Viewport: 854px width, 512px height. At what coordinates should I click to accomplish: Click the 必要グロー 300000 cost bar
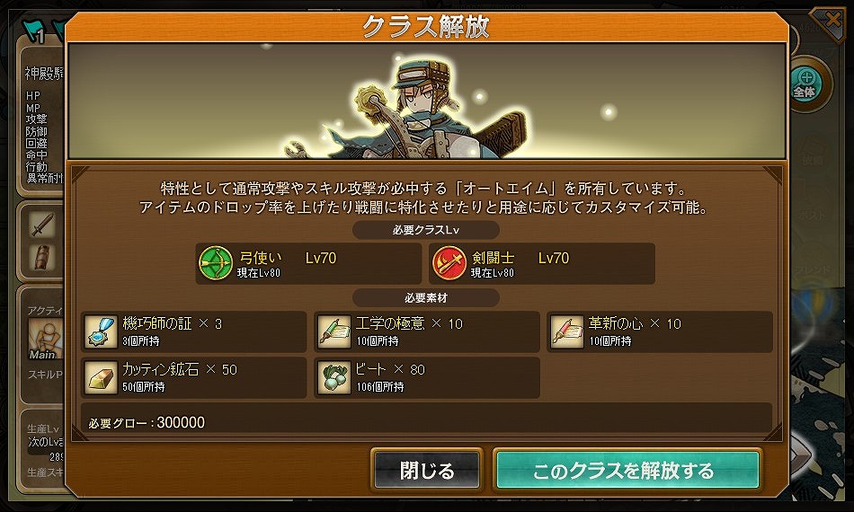426,422
